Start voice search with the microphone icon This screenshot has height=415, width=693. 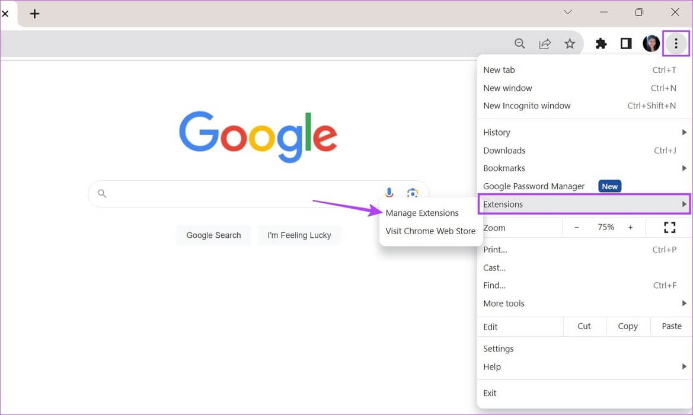click(x=389, y=193)
